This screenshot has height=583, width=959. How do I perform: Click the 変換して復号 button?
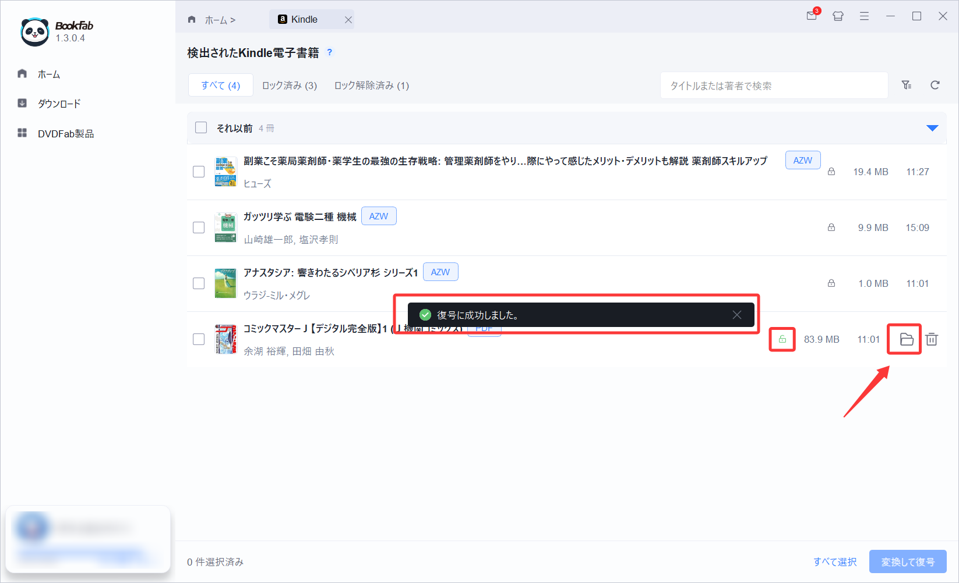click(908, 562)
